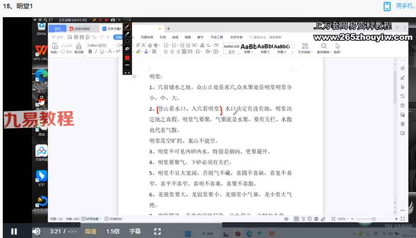
Task: Open the 视图 ribbon tab
Action: click(187, 37)
